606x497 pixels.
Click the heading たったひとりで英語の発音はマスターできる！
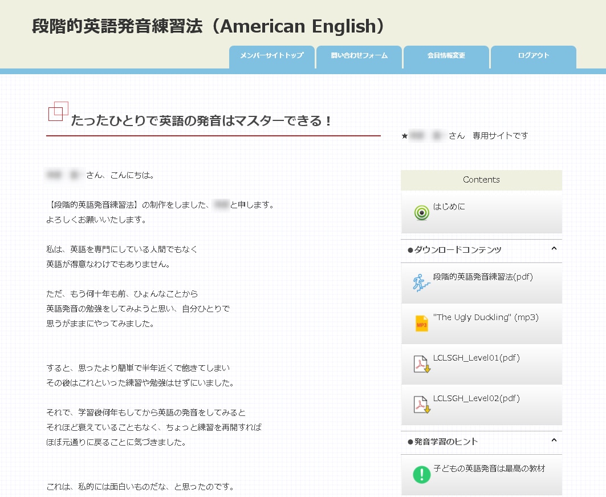[x=202, y=121]
